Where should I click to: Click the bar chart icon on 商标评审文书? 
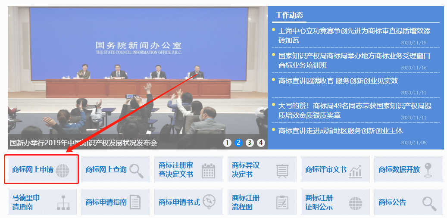click(x=356, y=171)
